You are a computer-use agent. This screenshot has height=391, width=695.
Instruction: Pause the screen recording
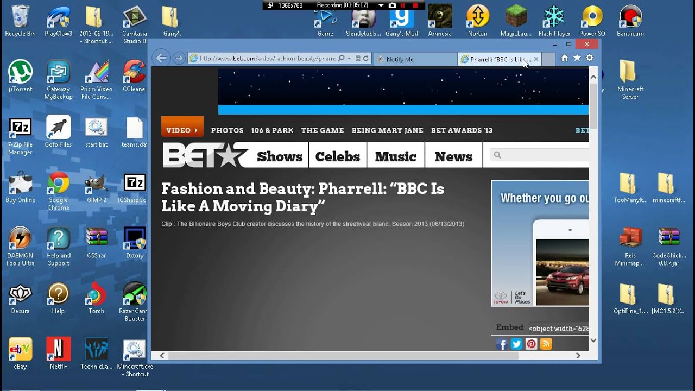pos(403,5)
